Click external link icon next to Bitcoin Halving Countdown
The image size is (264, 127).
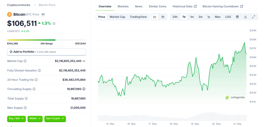click(242, 6)
